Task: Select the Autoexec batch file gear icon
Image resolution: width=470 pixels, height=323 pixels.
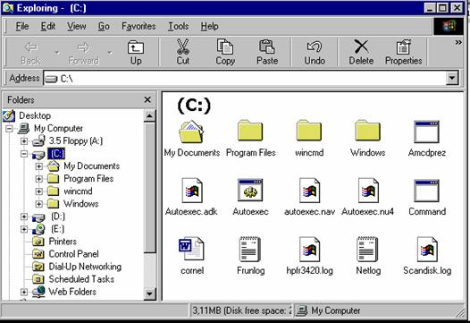Action: coord(250,190)
